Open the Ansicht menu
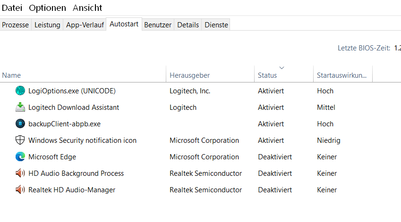 pyautogui.click(x=87, y=8)
